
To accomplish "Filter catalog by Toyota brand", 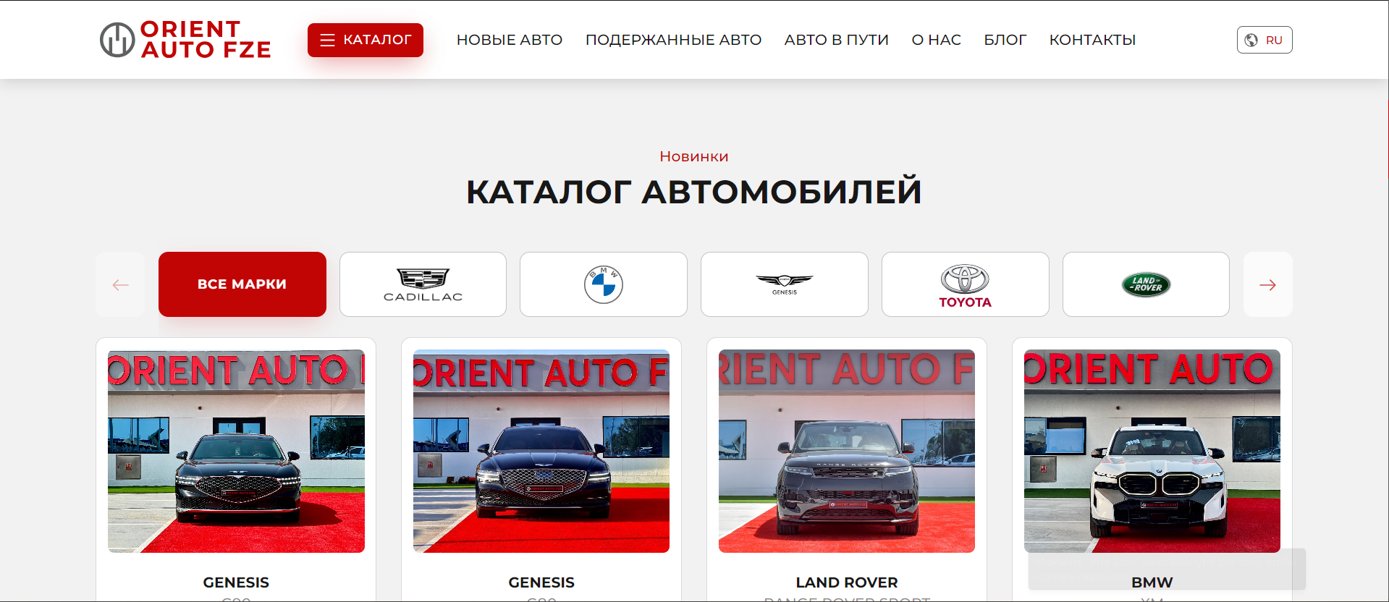I will pos(966,284).
